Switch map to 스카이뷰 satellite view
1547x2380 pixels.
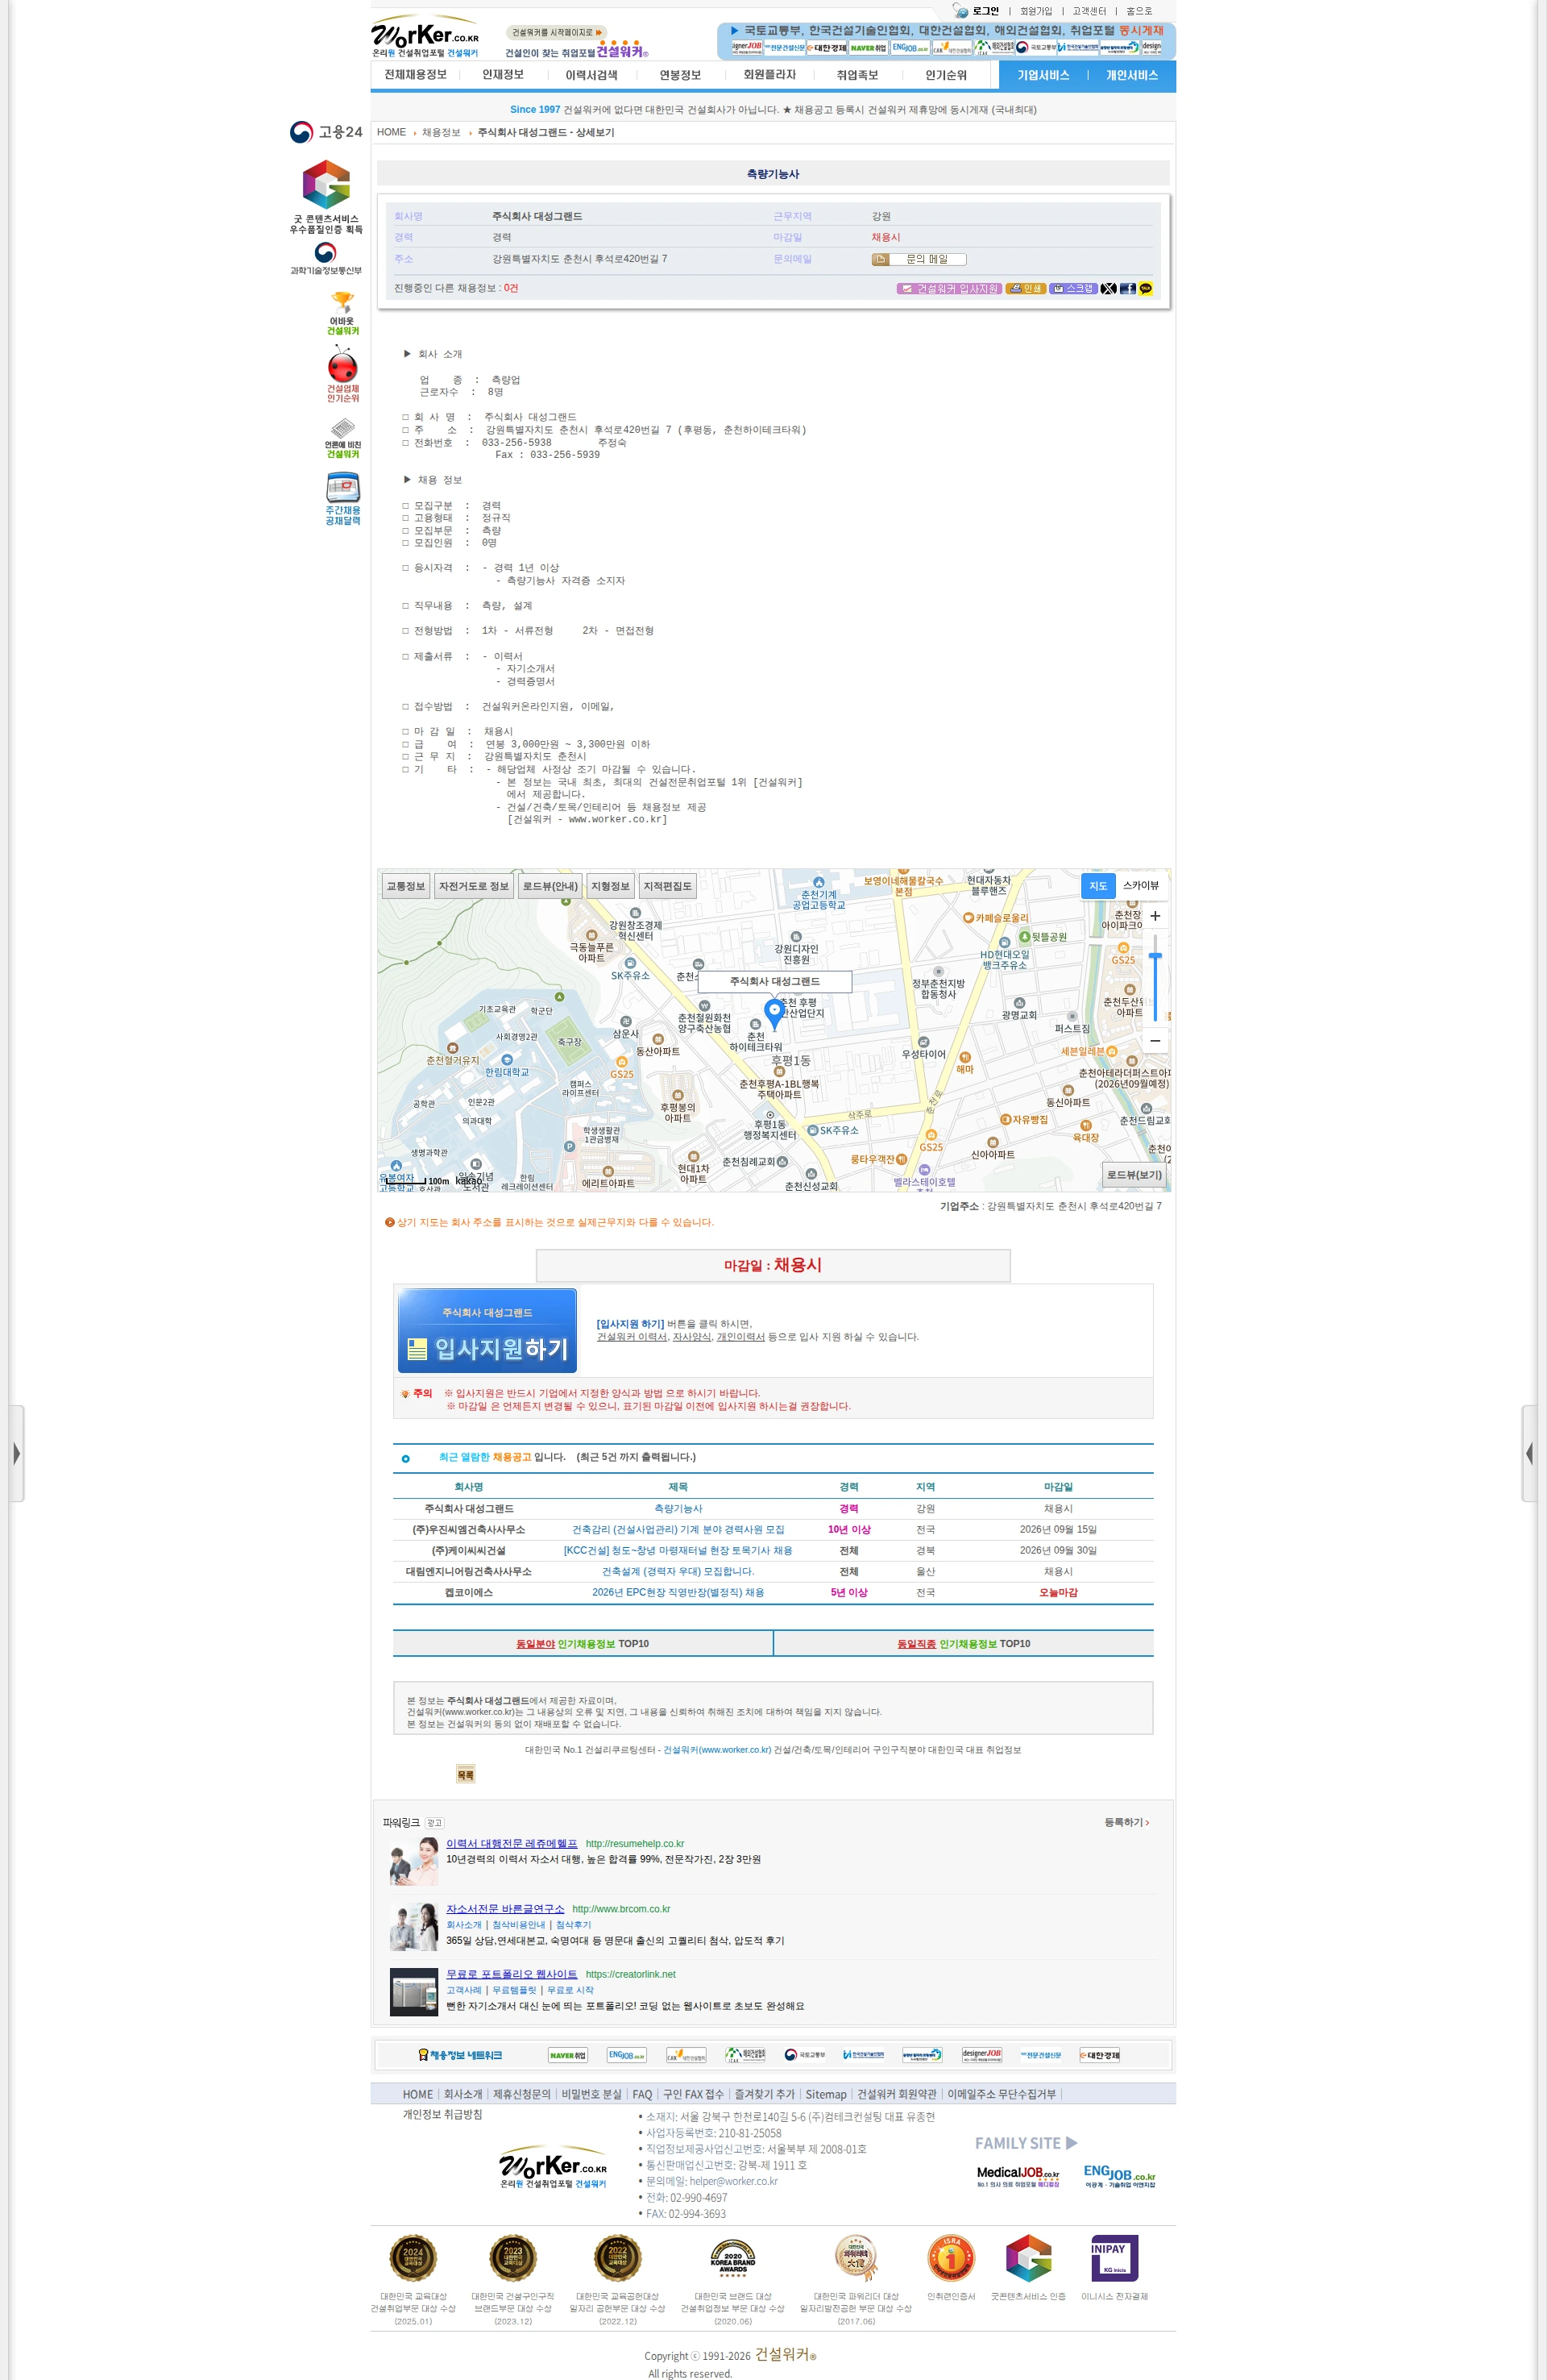1140,886
